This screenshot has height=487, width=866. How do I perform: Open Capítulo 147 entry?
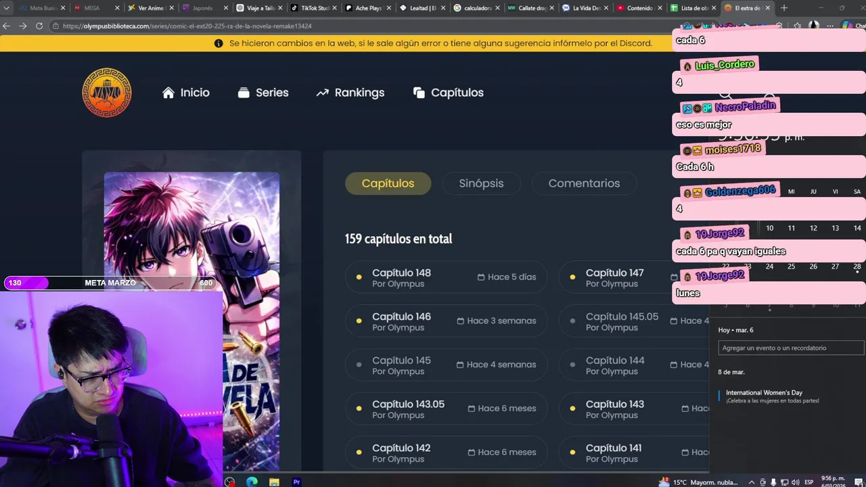[633, 277]
